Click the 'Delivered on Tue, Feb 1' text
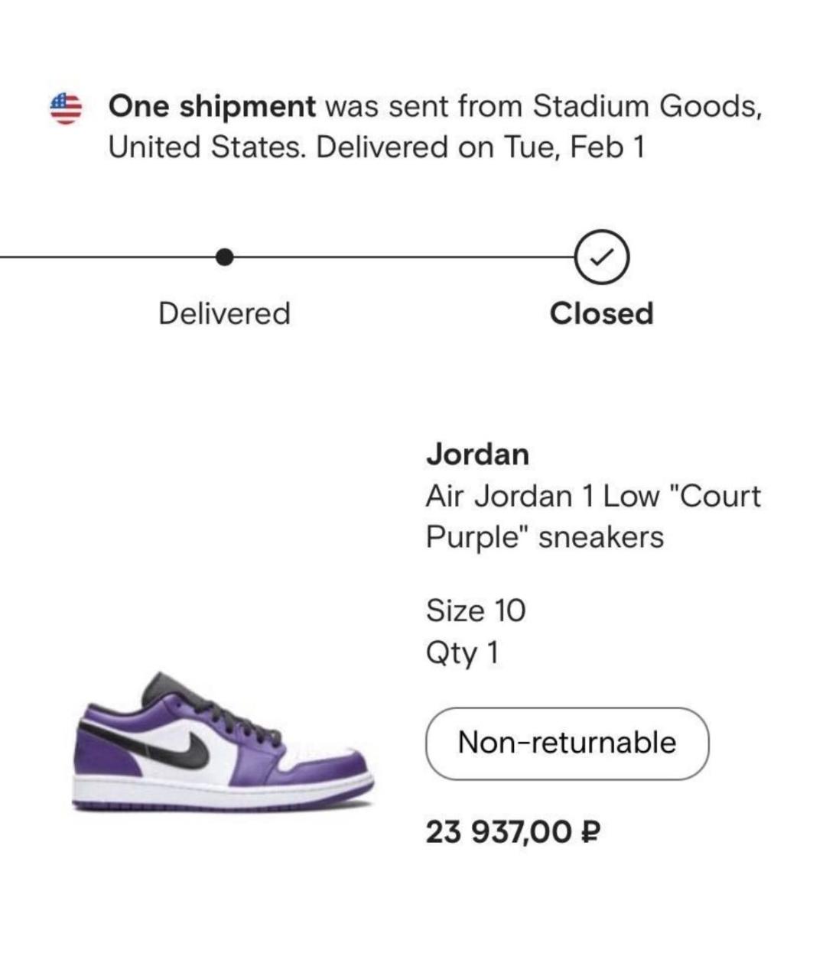 (480, 147)
